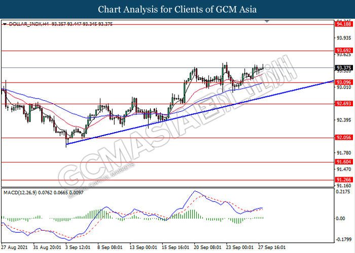The image size is (355, 253).
Task: Click the 31 Aug 20:01 time label
Action: (x=47, y=247)
